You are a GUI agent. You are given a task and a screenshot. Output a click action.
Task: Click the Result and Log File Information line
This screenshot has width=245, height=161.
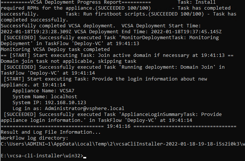pos(50,132)
